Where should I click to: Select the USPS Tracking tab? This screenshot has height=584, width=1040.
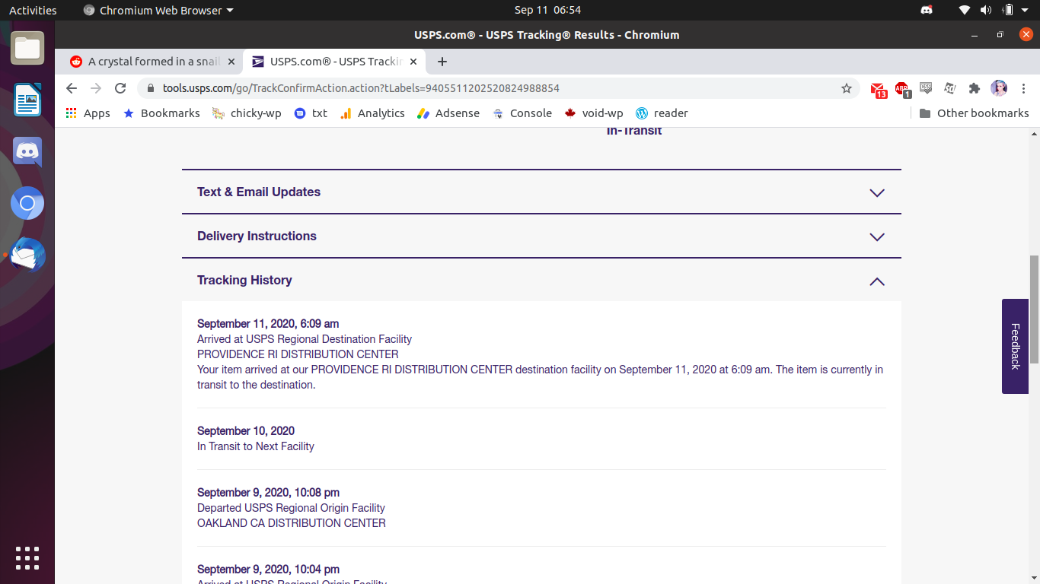pos(335,62)
